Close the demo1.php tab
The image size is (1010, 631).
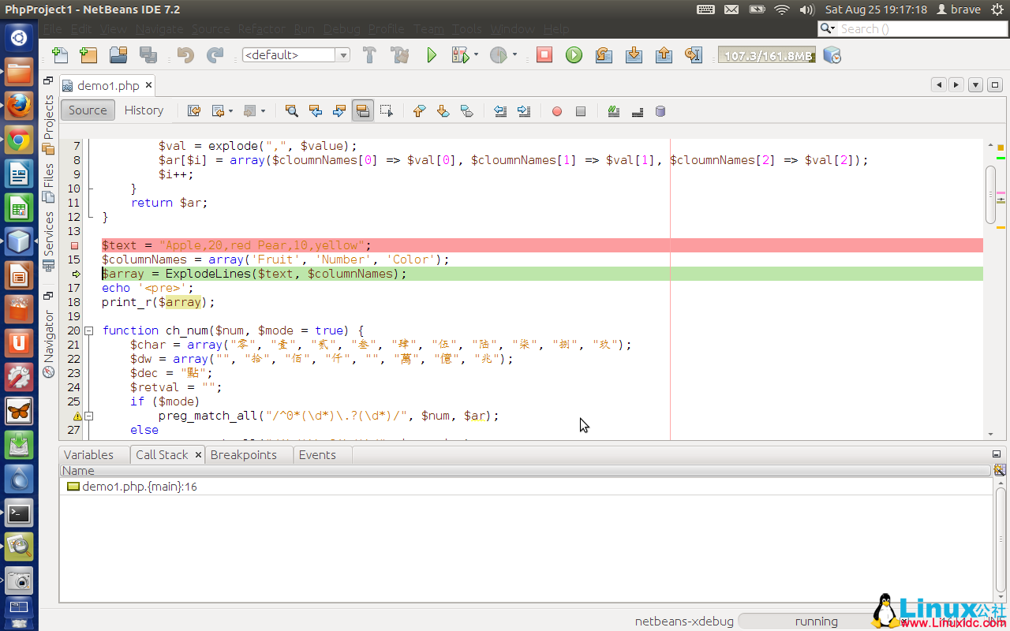click(x=148, y=86)
